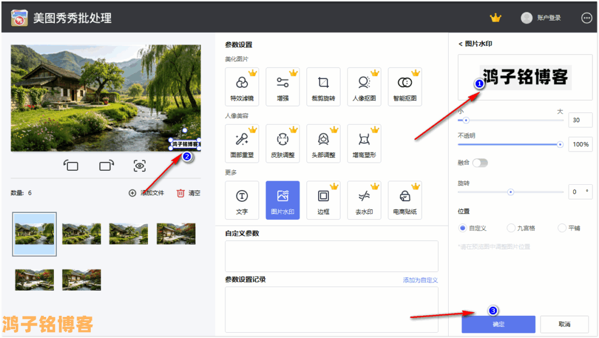Click 清空 to clear all files
Viewport: 599px width, 338px height.
coord(188,193)
